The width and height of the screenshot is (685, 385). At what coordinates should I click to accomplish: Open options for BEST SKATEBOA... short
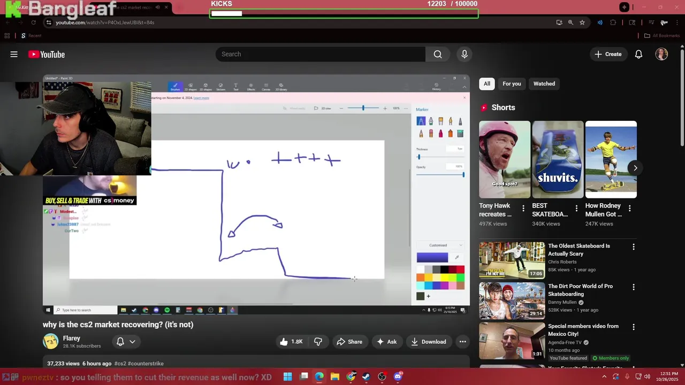[x=576, y=208]
